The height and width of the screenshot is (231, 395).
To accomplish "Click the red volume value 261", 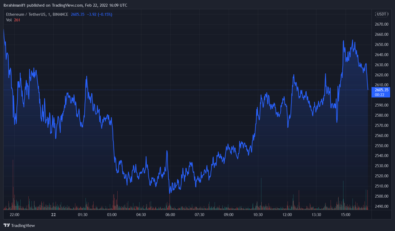I will point(17,20).
